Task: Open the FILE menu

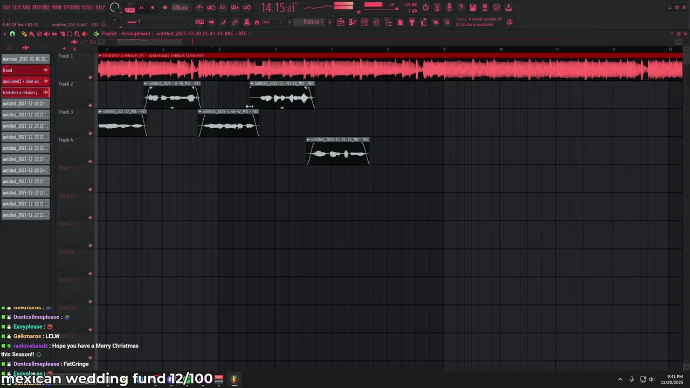Action: pyautogui.click(x=6, y=8)
